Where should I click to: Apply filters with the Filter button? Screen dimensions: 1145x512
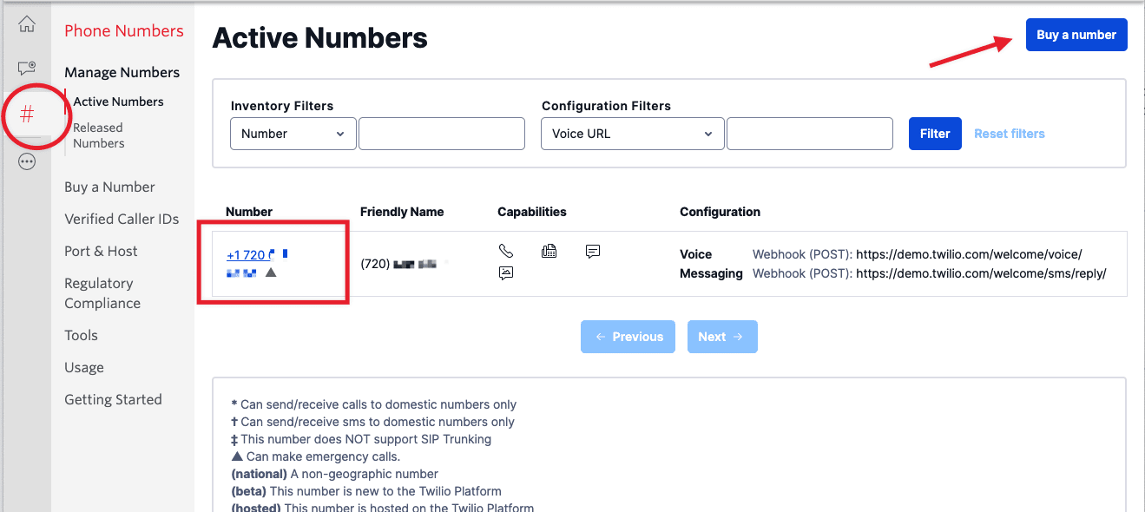935,133
